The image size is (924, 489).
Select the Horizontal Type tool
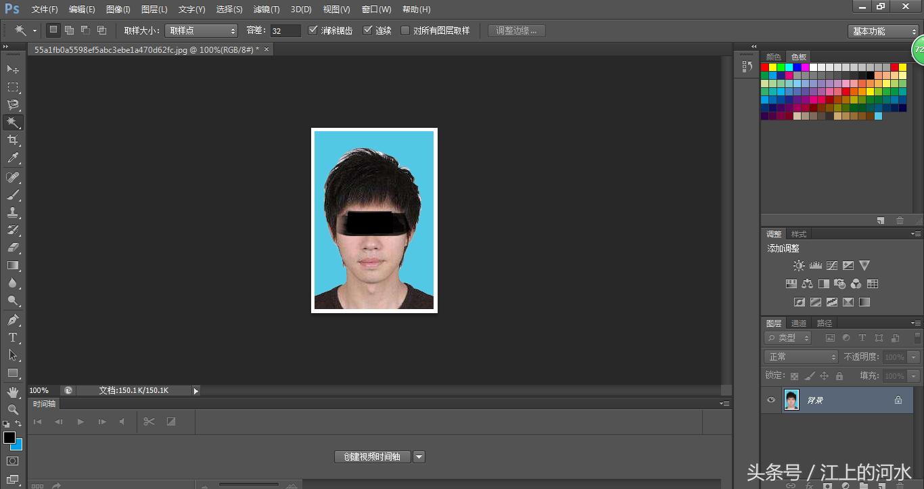[14, 337]
